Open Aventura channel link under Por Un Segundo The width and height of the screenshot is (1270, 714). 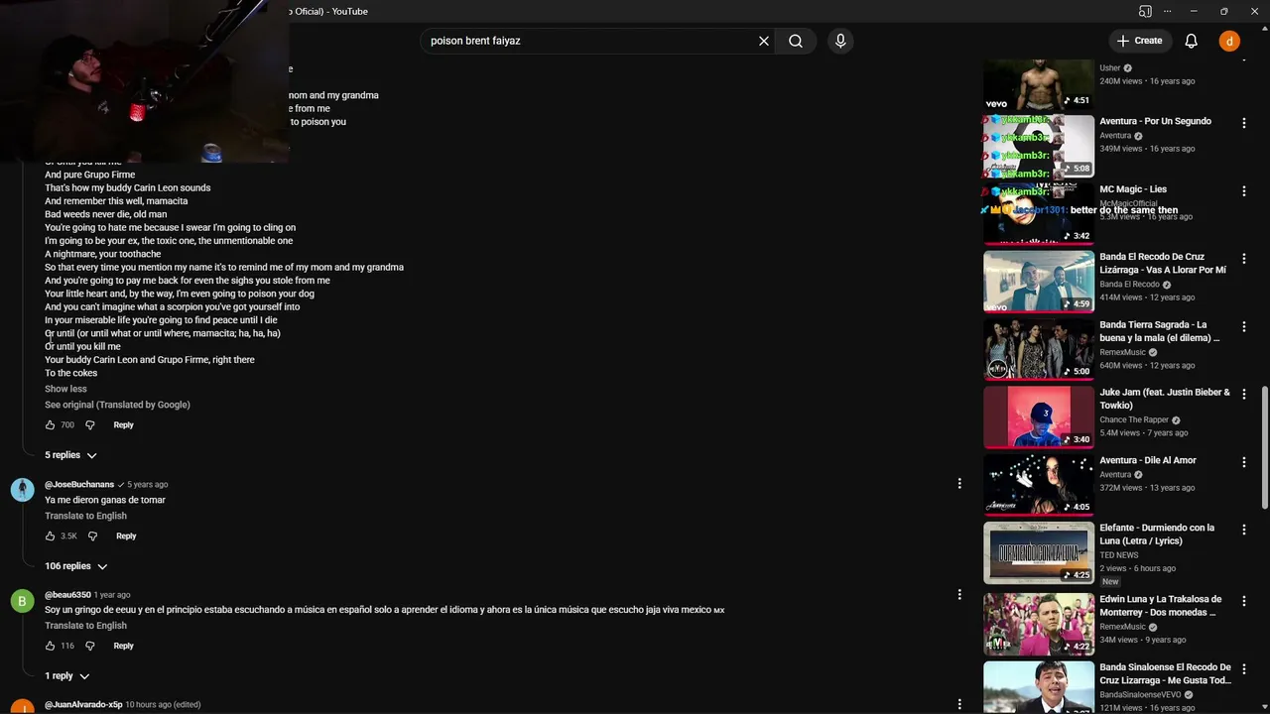1115,136
